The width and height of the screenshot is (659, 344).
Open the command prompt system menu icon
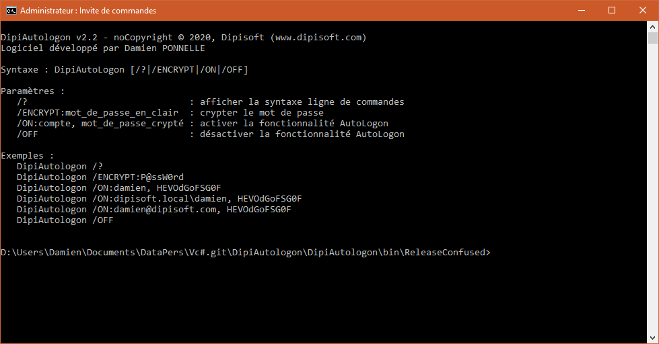click(11, 10)
